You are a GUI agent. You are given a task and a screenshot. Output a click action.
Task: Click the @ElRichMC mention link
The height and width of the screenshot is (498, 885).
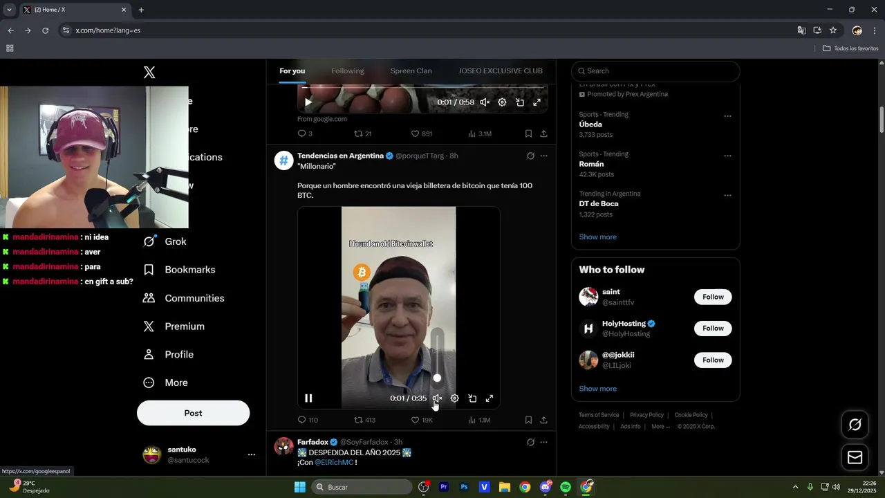[x=334, y=462]
